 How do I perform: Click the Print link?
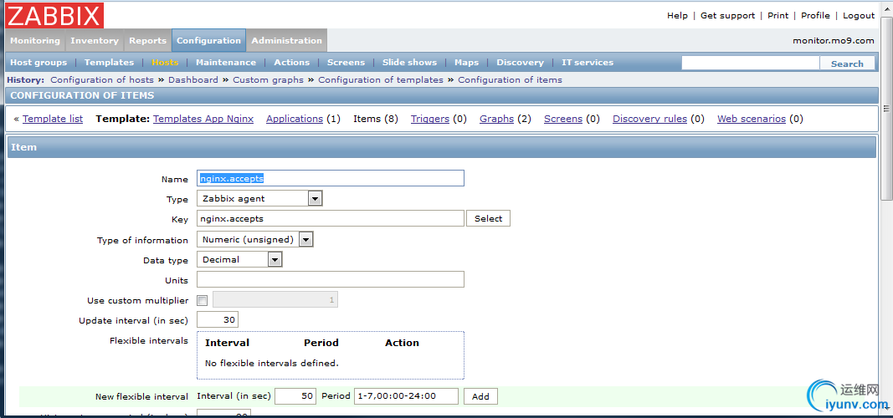(778, 15)
